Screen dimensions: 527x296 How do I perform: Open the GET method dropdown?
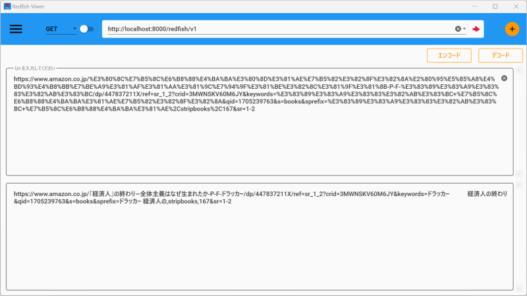(61, 29)
